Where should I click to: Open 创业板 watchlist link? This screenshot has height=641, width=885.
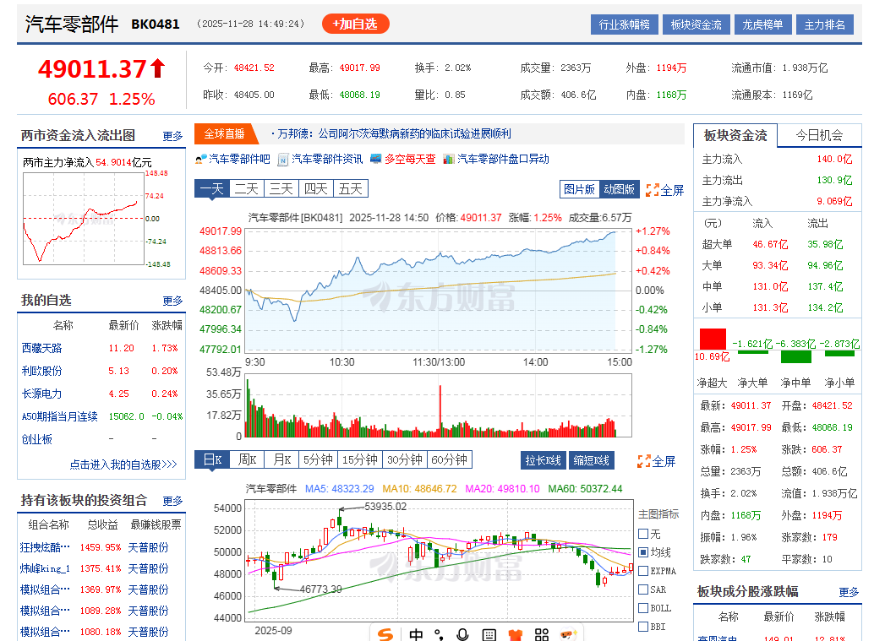36,438
